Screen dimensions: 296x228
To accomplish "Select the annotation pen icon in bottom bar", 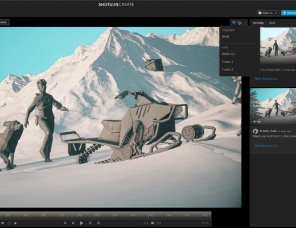I will 9,223.
